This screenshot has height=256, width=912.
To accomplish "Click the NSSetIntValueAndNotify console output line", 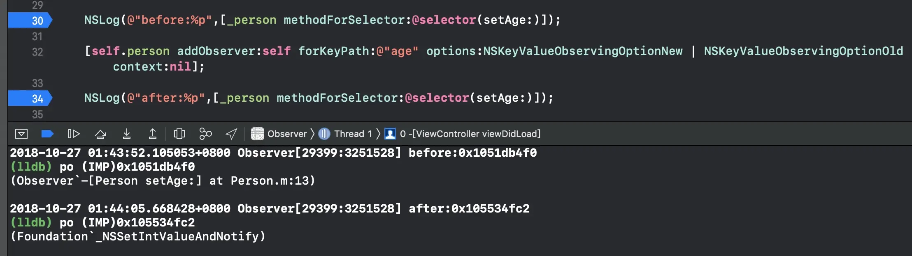I will click(138, 236).
